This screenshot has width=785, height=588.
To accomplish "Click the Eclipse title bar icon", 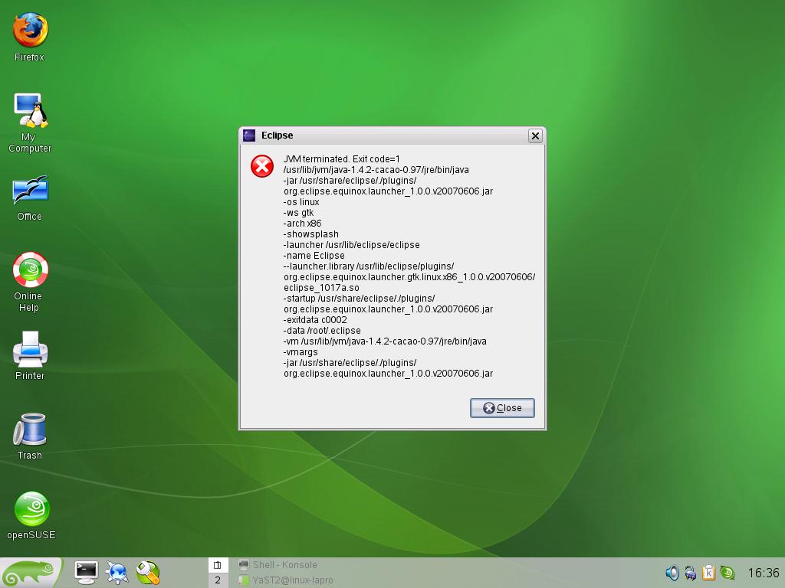I will point(249,136).
